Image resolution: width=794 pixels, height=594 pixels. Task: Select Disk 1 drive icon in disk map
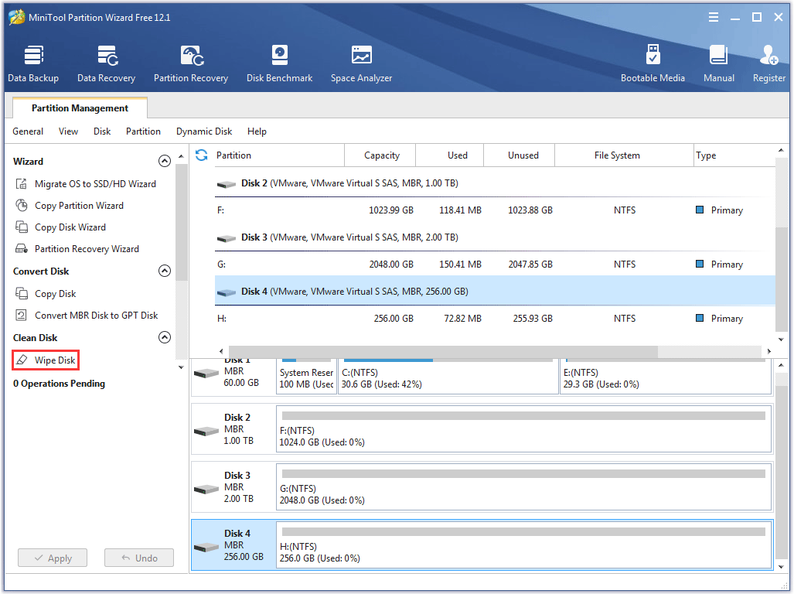pos(206,374)
